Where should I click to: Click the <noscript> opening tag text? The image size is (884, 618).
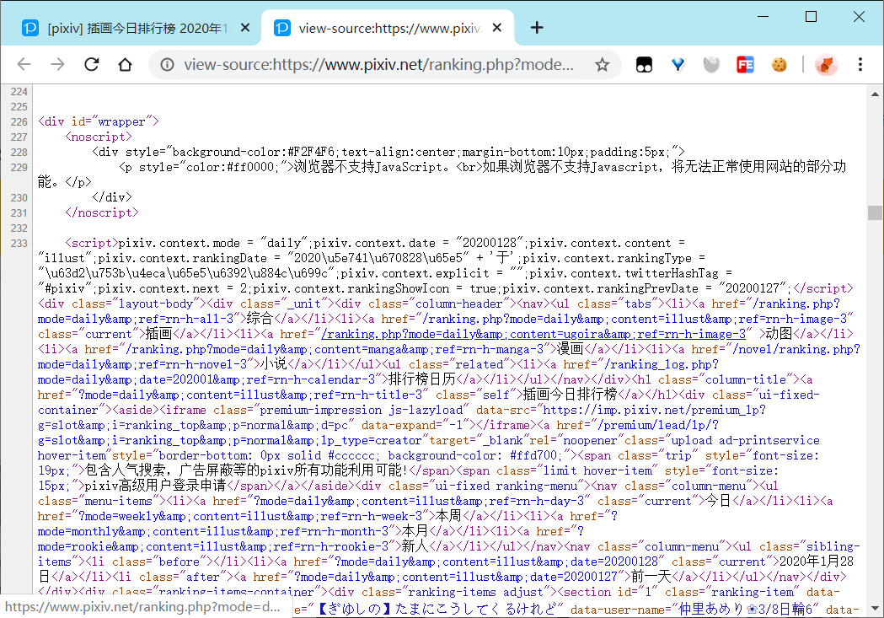pos(99,137)
